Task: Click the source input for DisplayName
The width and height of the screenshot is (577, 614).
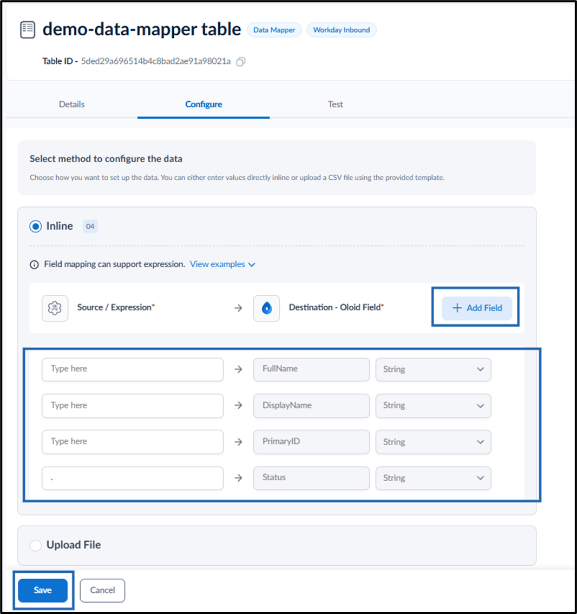Action: [133, 406]
